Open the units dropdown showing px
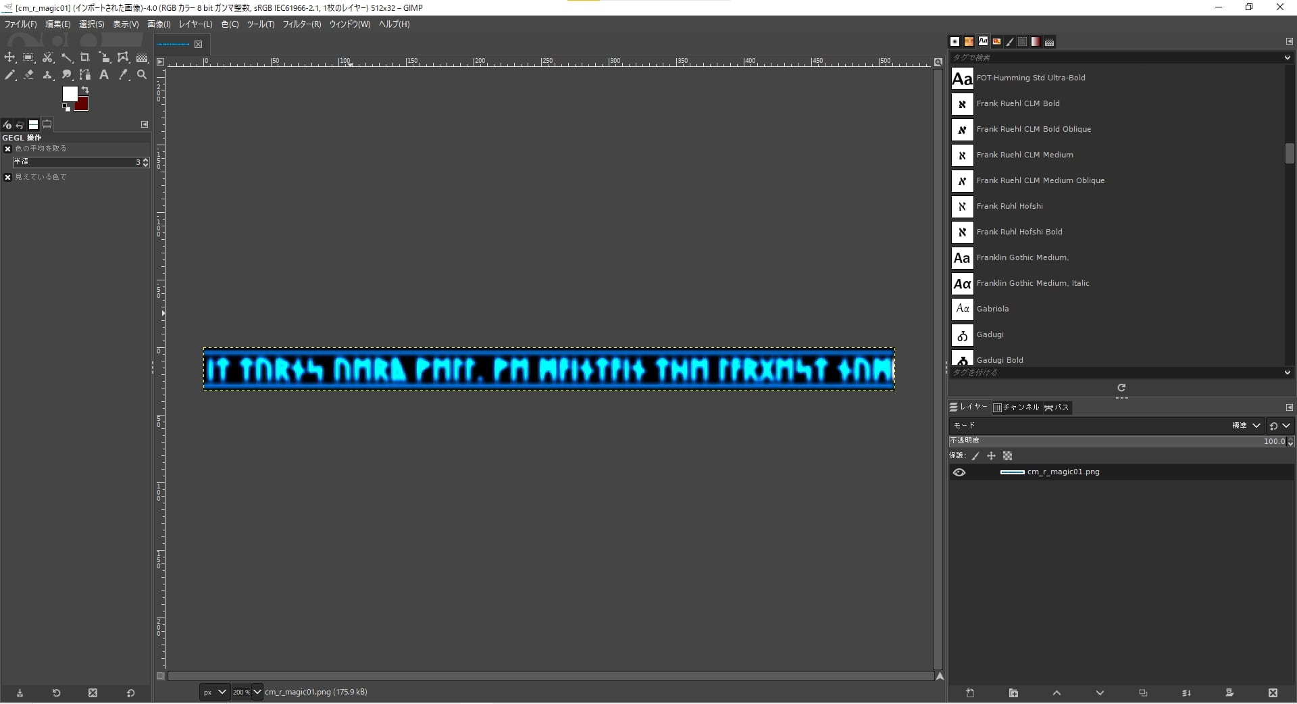The image size is (1297, 704). tap(214, 693)
